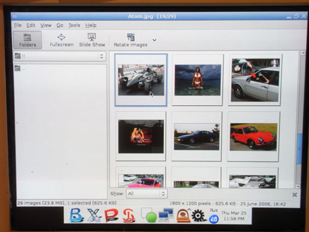Select the dark thumbnail with red poster
309x232 pixels.
141,136
